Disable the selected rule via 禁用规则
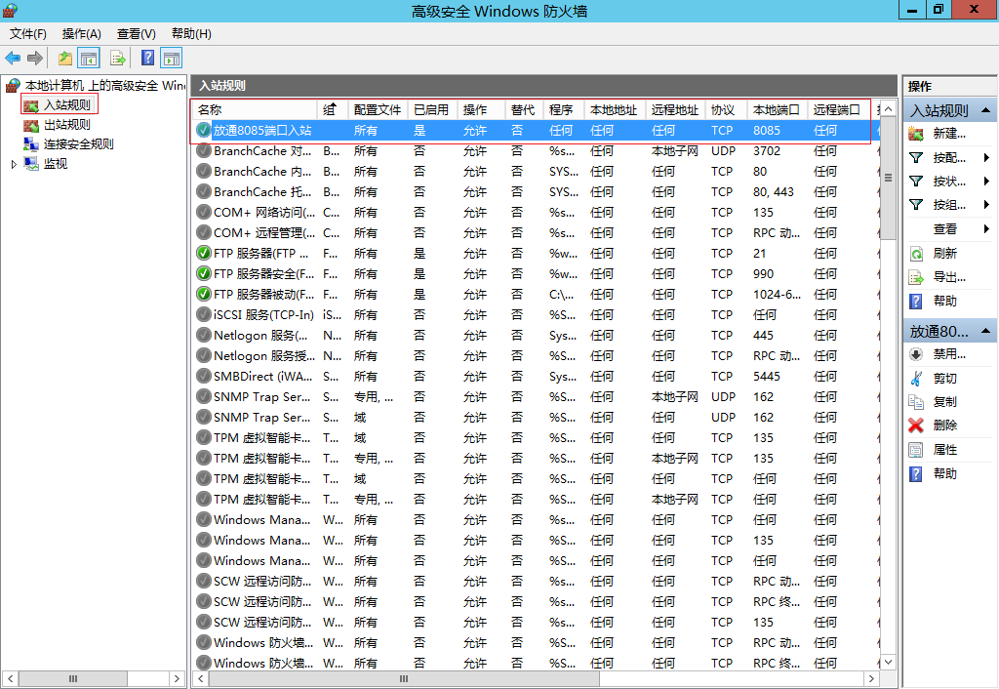The image size is (999, 689). click(948, 354)
